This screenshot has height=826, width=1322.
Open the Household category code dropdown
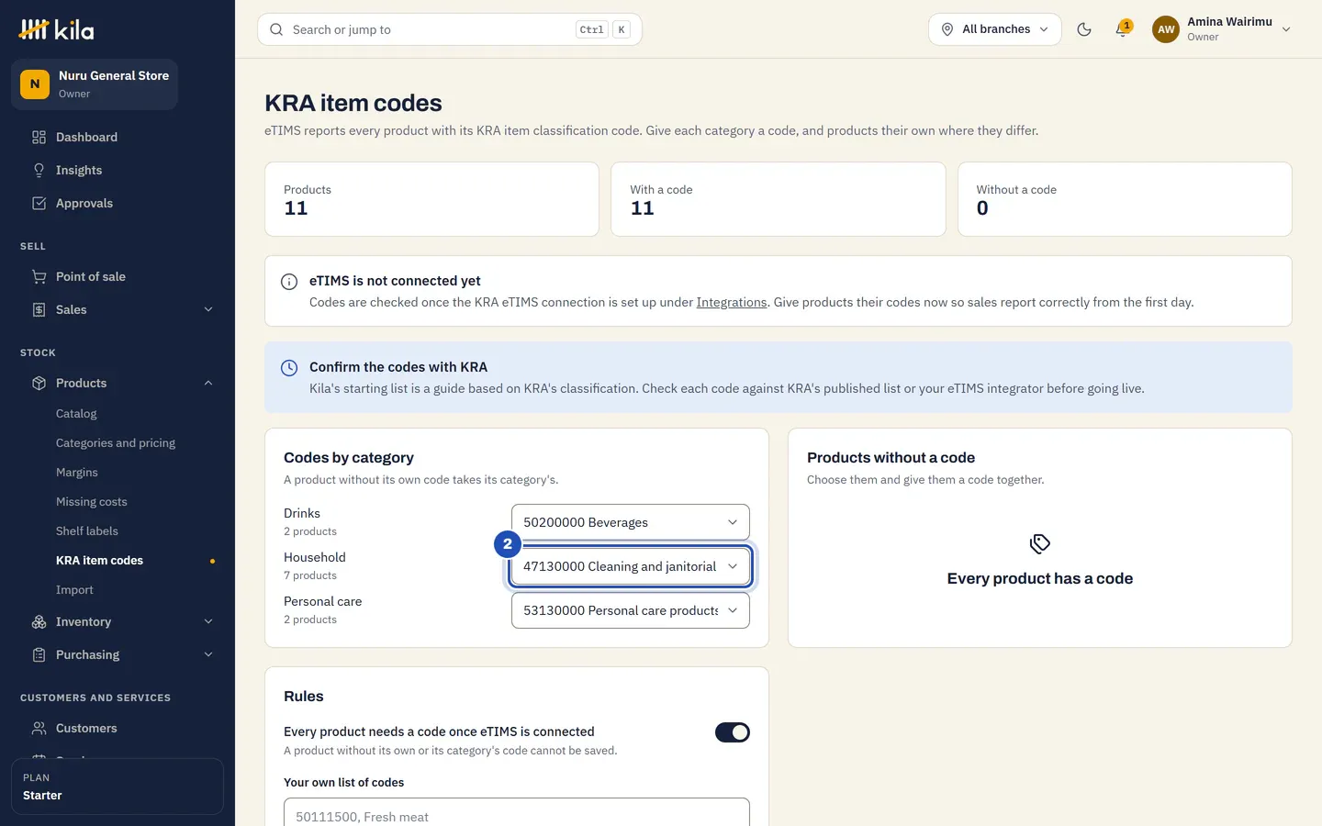[x=631, y=566]
